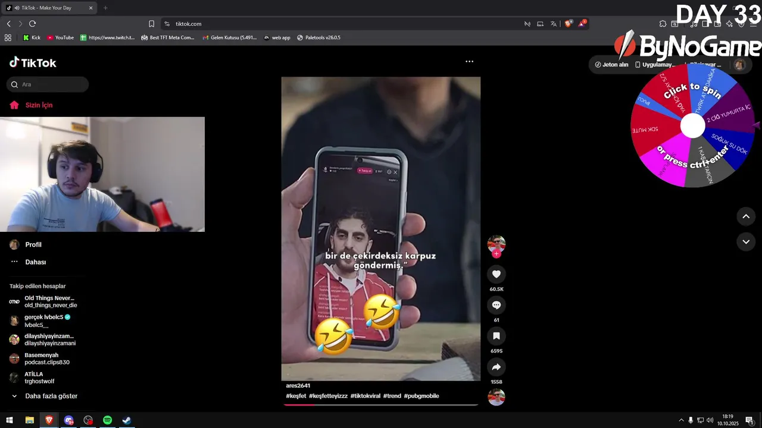Screen dimensions: 762x428
Task: Open site settings icon beside tiktok.com
Action: click(167, 24)
